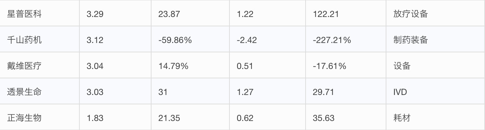The height and width of the screenshot is (130, 485).
Task: Click the 戴维医疗 company name cell
Action: [x=40, y=65]
